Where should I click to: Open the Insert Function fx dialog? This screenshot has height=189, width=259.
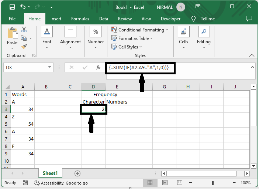[98, 67]
